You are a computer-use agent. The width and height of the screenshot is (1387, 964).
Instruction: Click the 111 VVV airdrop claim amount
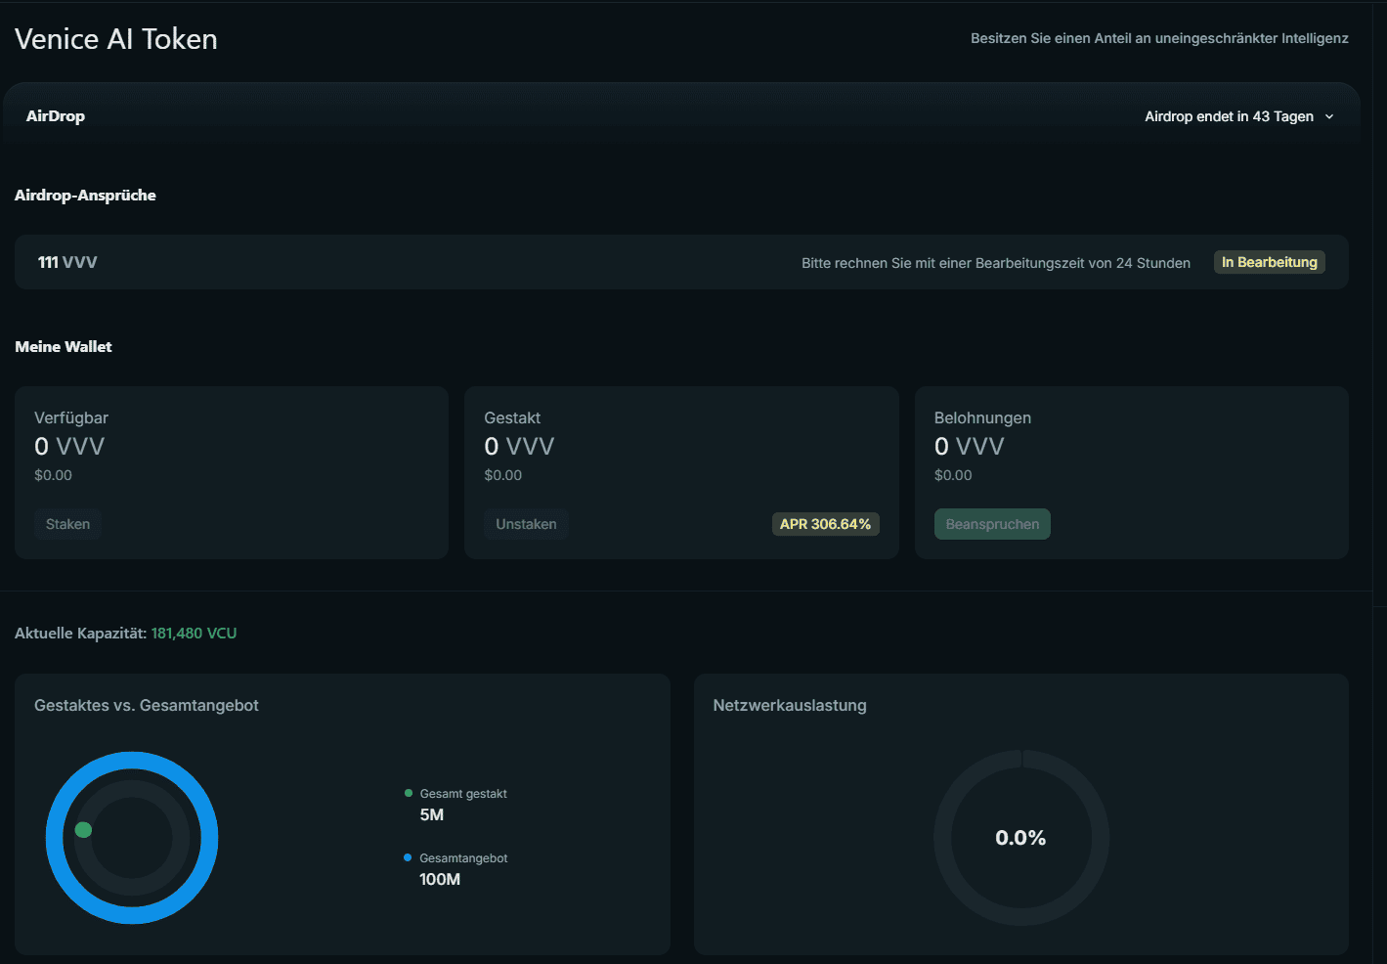(x=67, y=262)
